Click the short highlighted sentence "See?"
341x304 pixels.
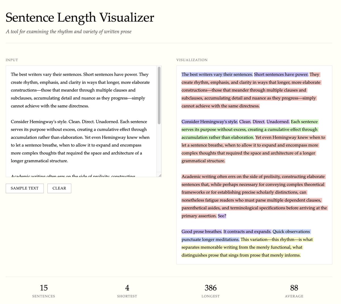(x=222, y=216)
